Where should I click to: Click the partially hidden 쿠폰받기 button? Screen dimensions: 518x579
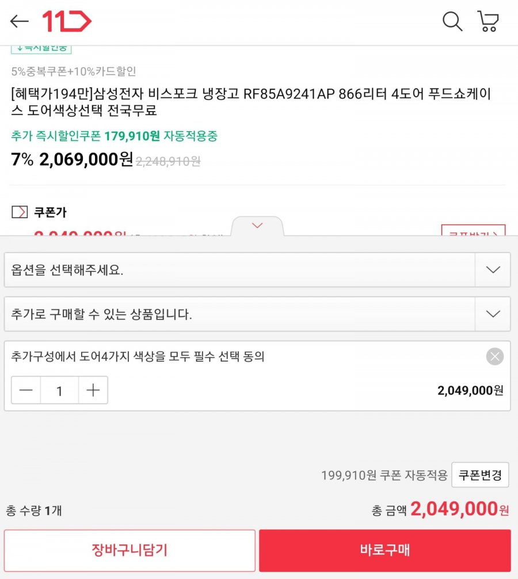[473, 230]
